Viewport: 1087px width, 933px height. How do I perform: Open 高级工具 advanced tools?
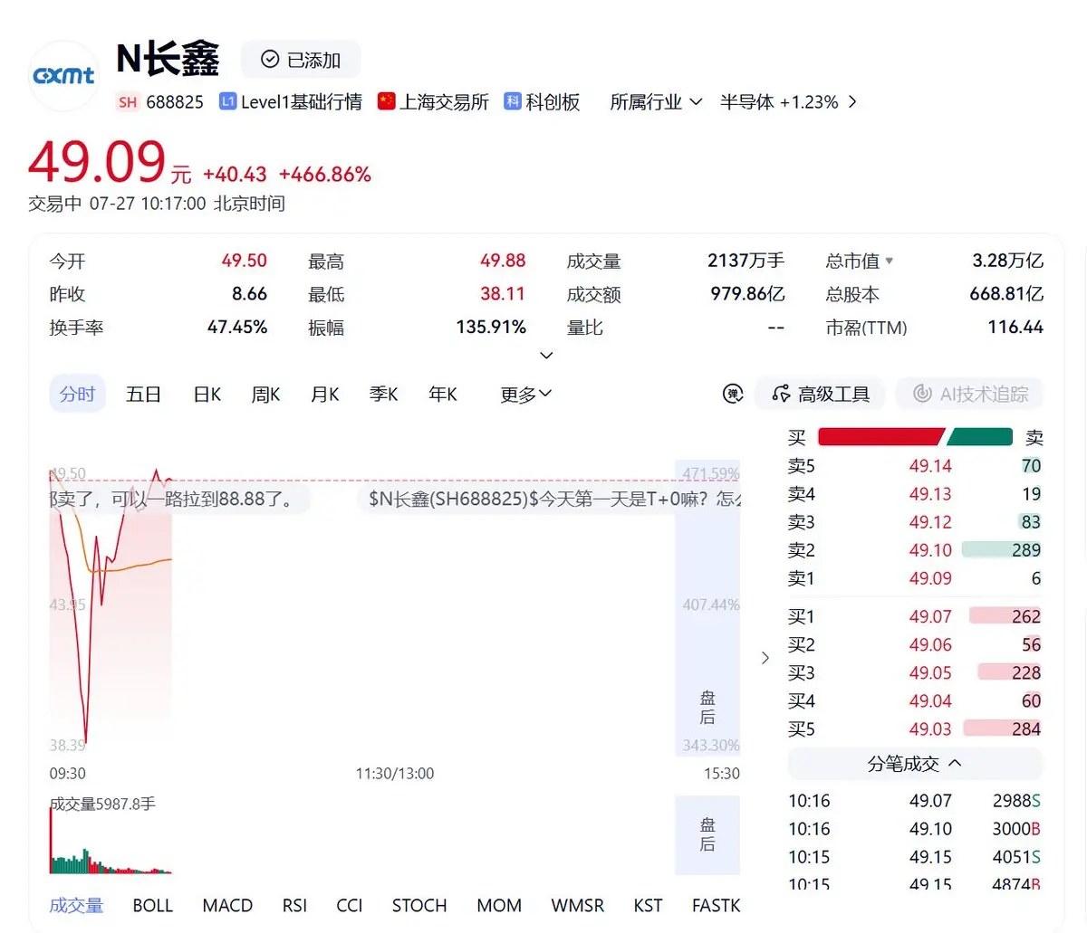click(x=821, y=394)
